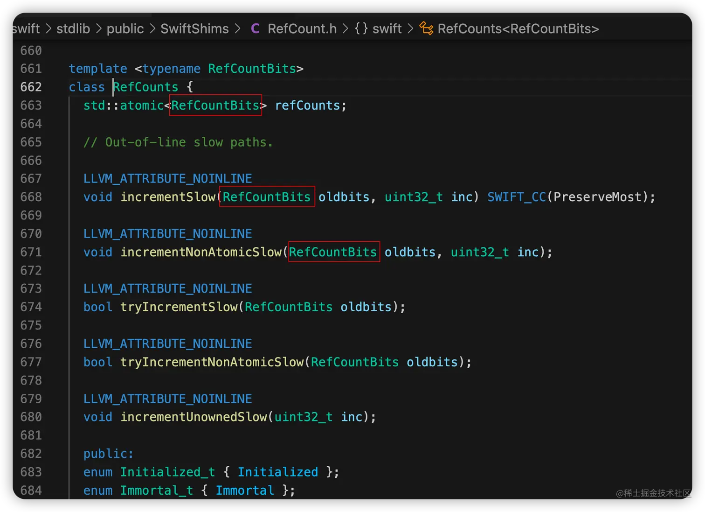Open the SwiftShims breadcrumb entry
This screenshot has height=512, width=705.
[x=194, y=28]
